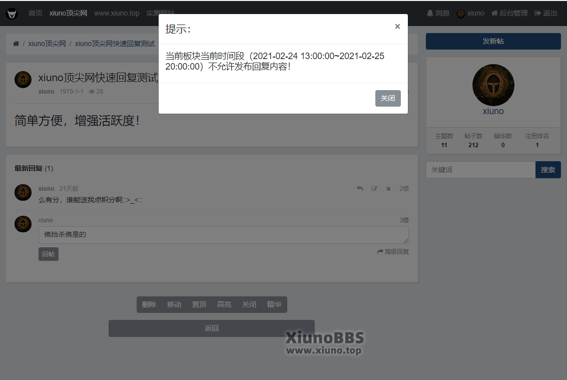
Task: Click the xiuno profile avatar in sidebar
Action: (x=493, y=85)
